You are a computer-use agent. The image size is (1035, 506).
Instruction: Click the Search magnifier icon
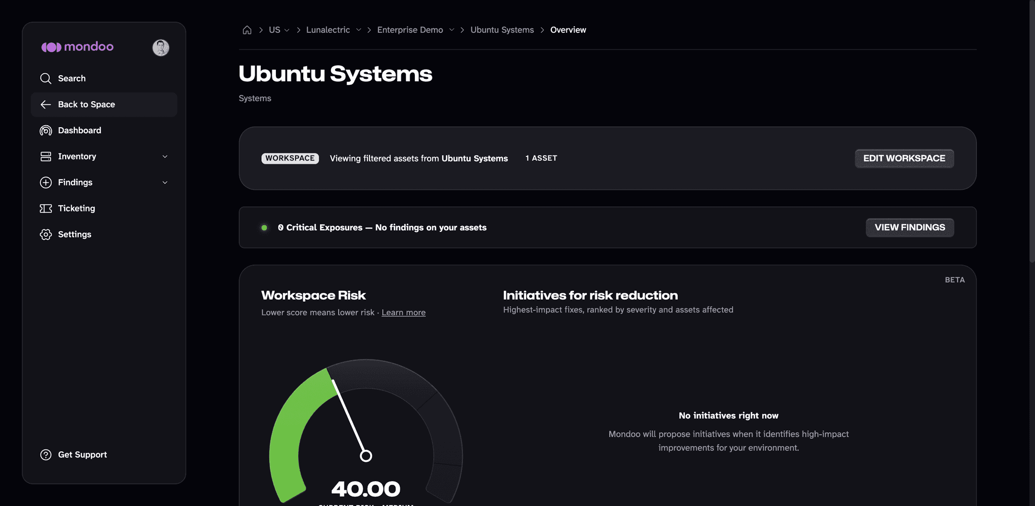45,78
